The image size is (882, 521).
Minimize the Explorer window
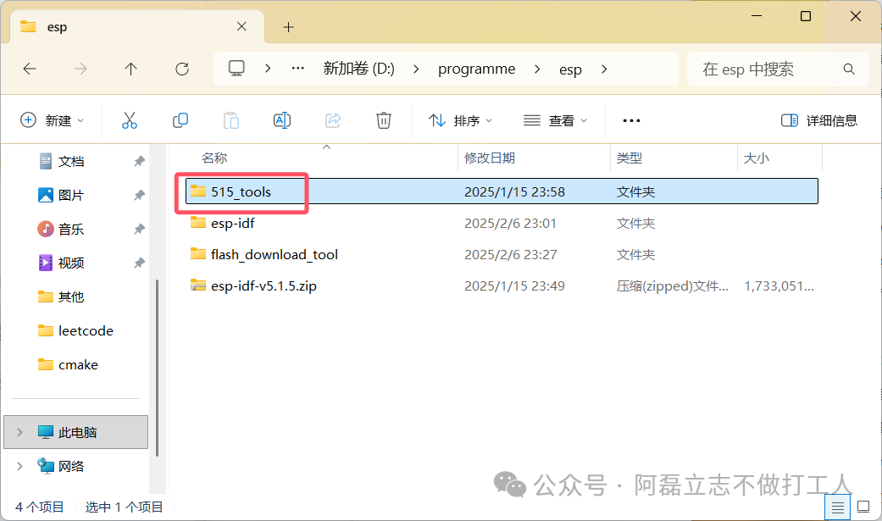756,16
